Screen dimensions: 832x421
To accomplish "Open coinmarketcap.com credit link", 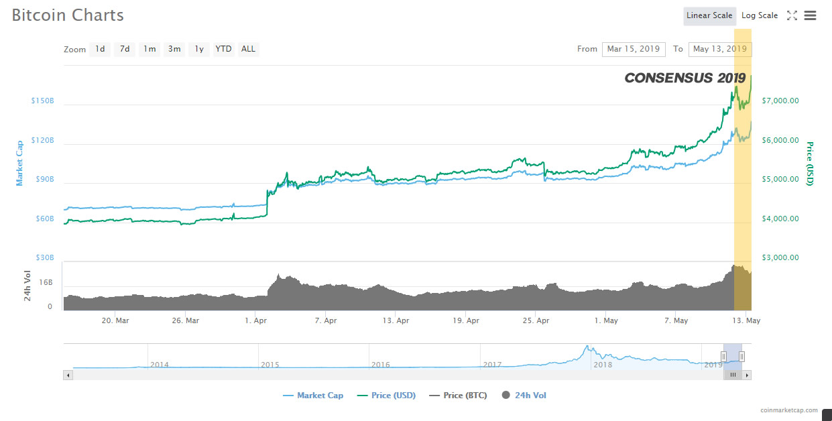I will coord(789,410).
